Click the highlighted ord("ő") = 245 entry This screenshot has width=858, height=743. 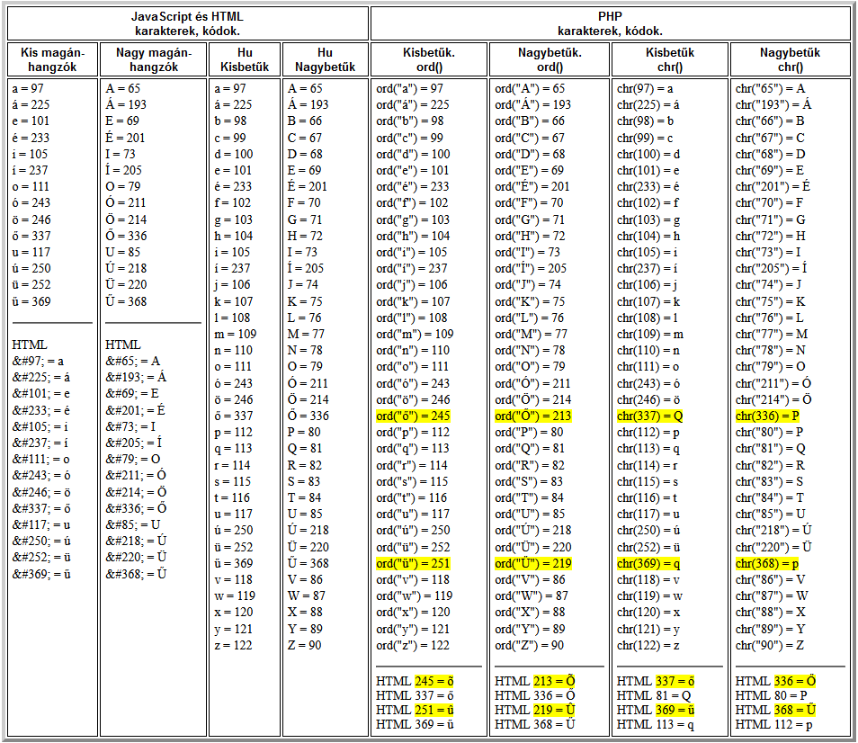click(412, 416)
